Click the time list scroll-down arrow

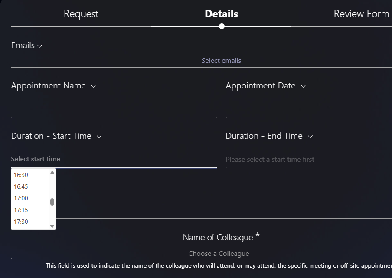point(52,226)
